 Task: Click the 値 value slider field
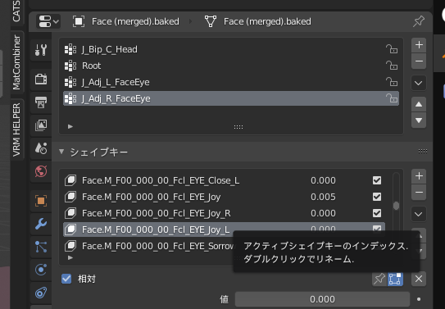tap(322, 299)
